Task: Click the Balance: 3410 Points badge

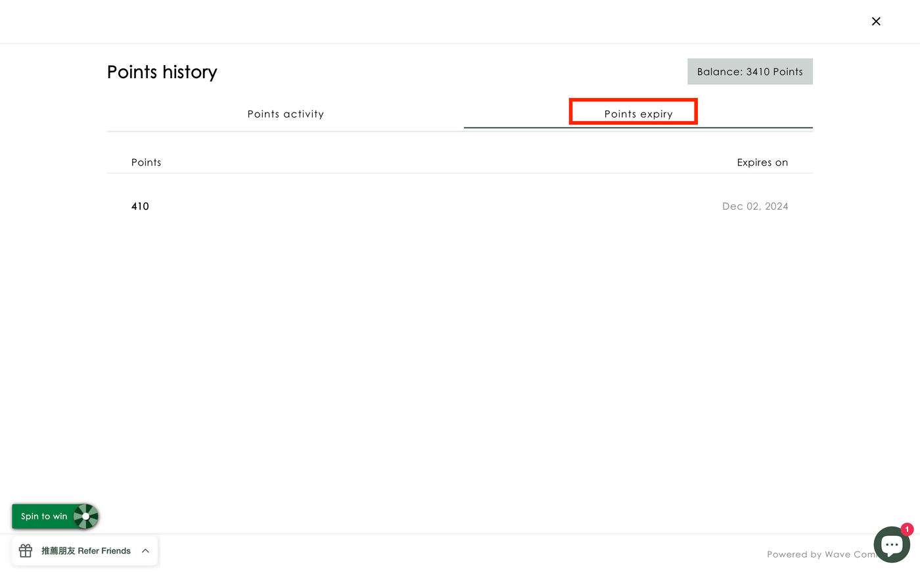Action: (750, 72)
